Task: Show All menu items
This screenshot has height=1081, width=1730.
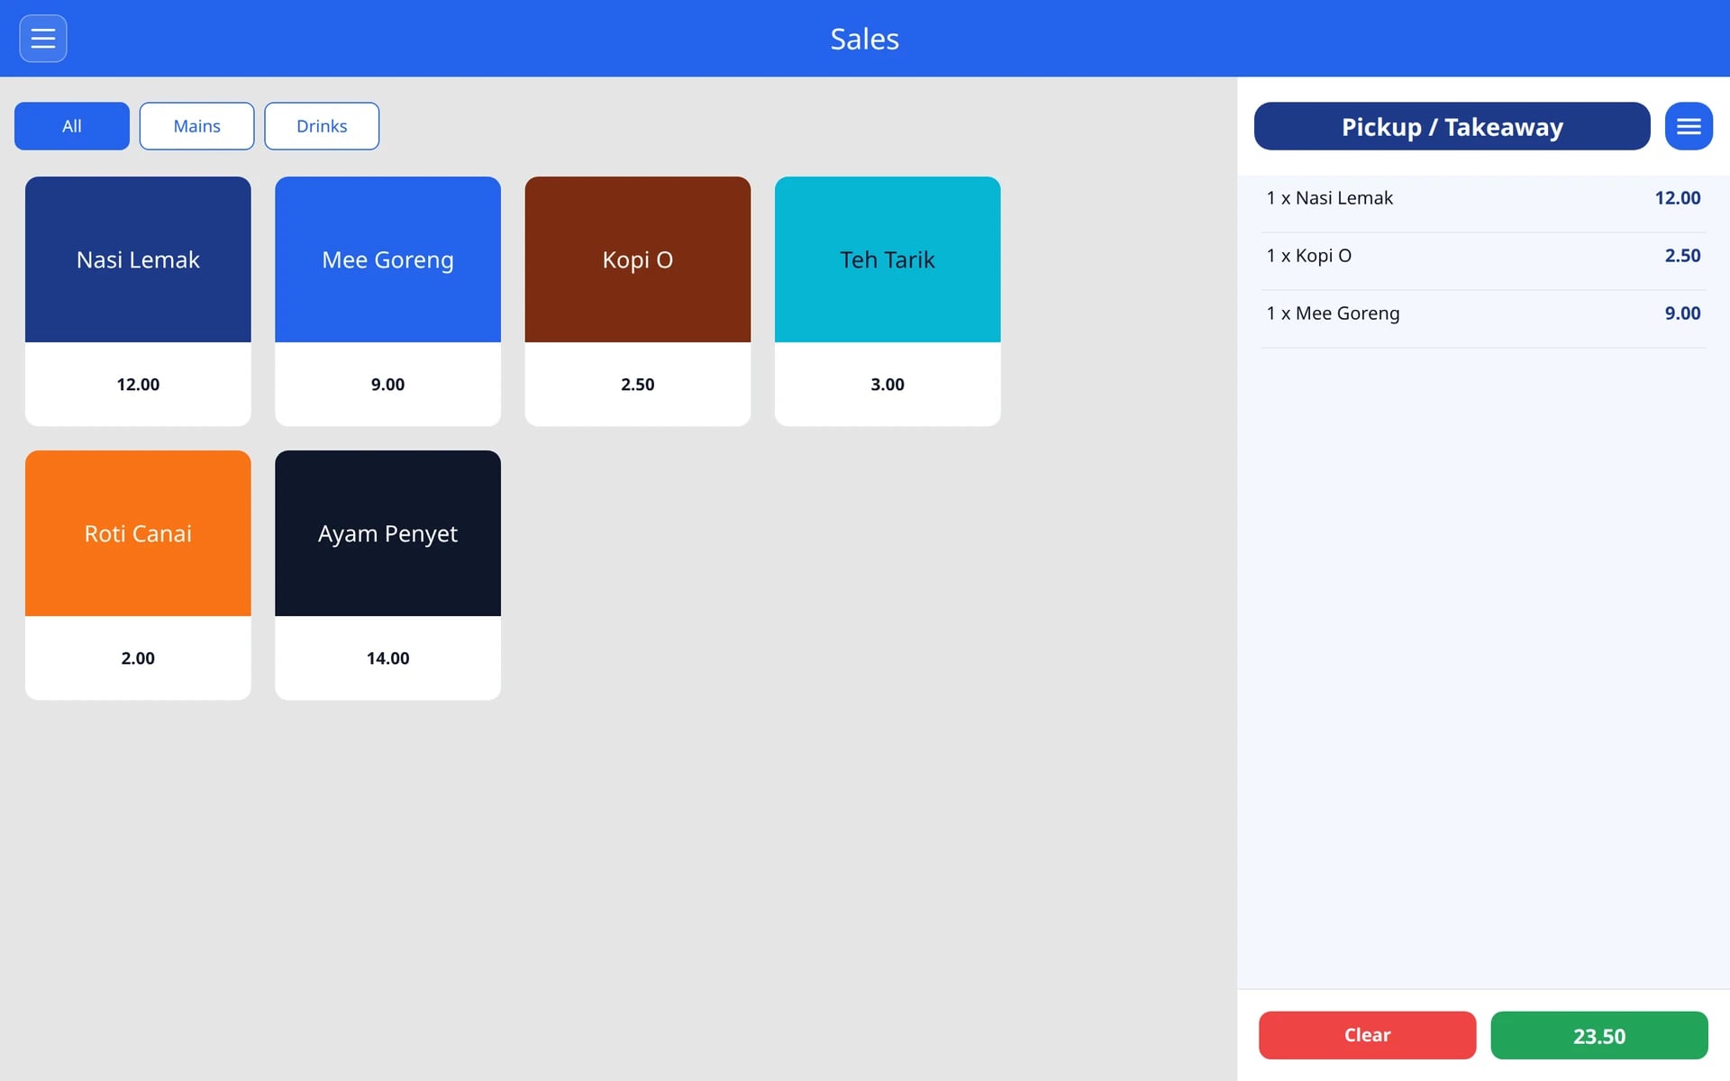Action: [x=72, y=126]
